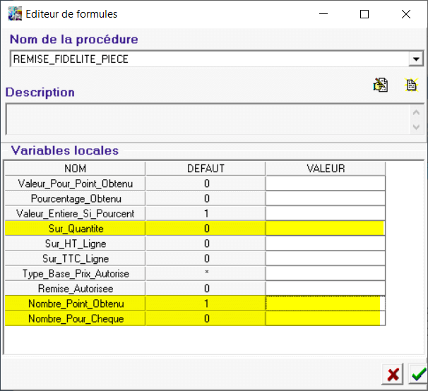Screen dimensions: 428x391
Task: Click the NOM column header
Action: 75,169
